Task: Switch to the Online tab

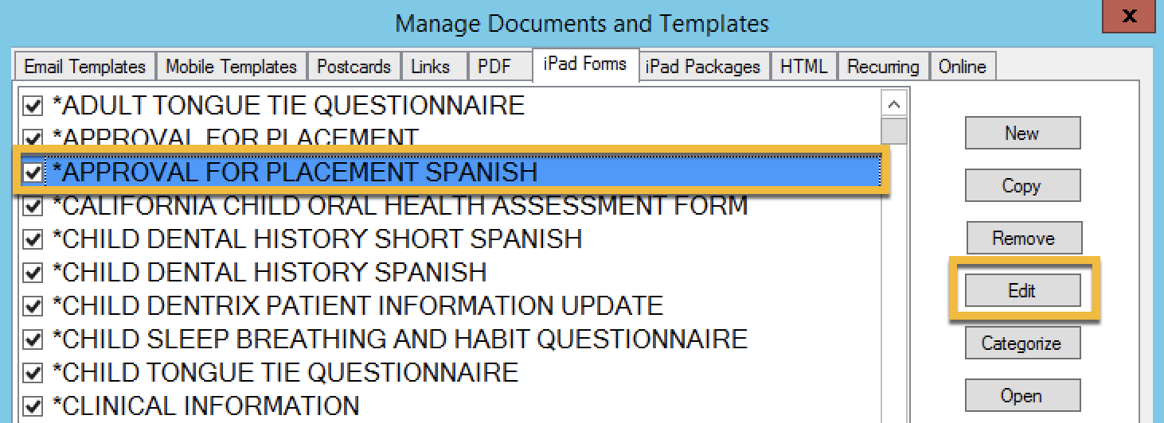Action: click(962, 67)
